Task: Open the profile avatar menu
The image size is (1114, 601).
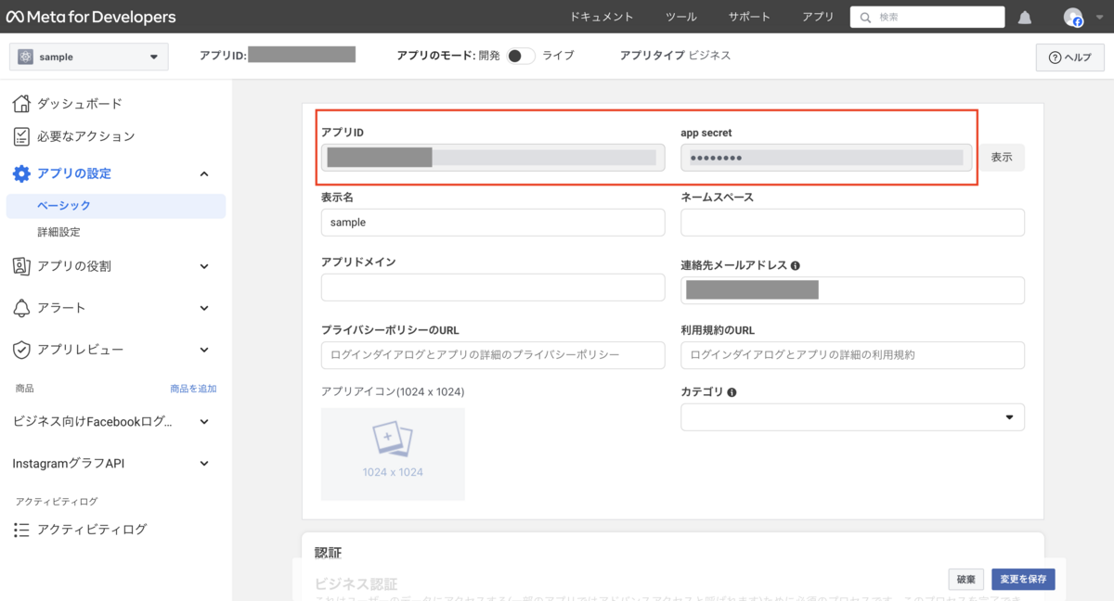Action: (x=1073, y=18)
